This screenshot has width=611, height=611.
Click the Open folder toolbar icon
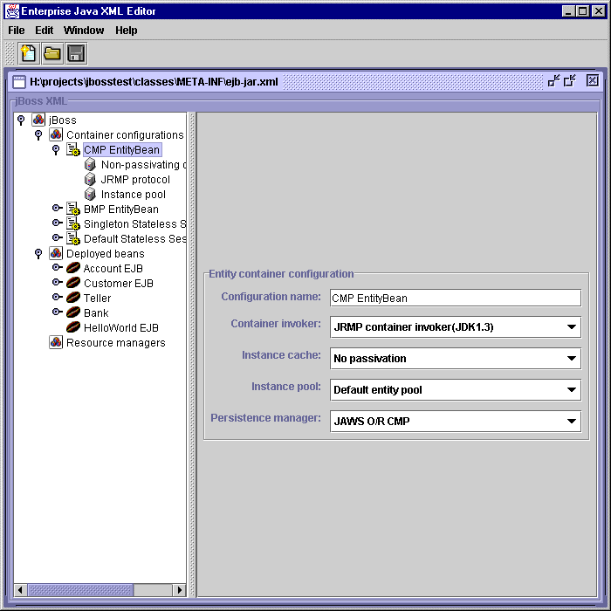pyautogui.click(x=52, y=53)
